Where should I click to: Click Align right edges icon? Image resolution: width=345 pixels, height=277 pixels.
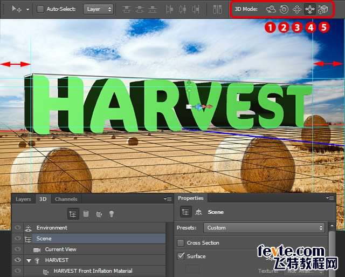pos(195,9)
